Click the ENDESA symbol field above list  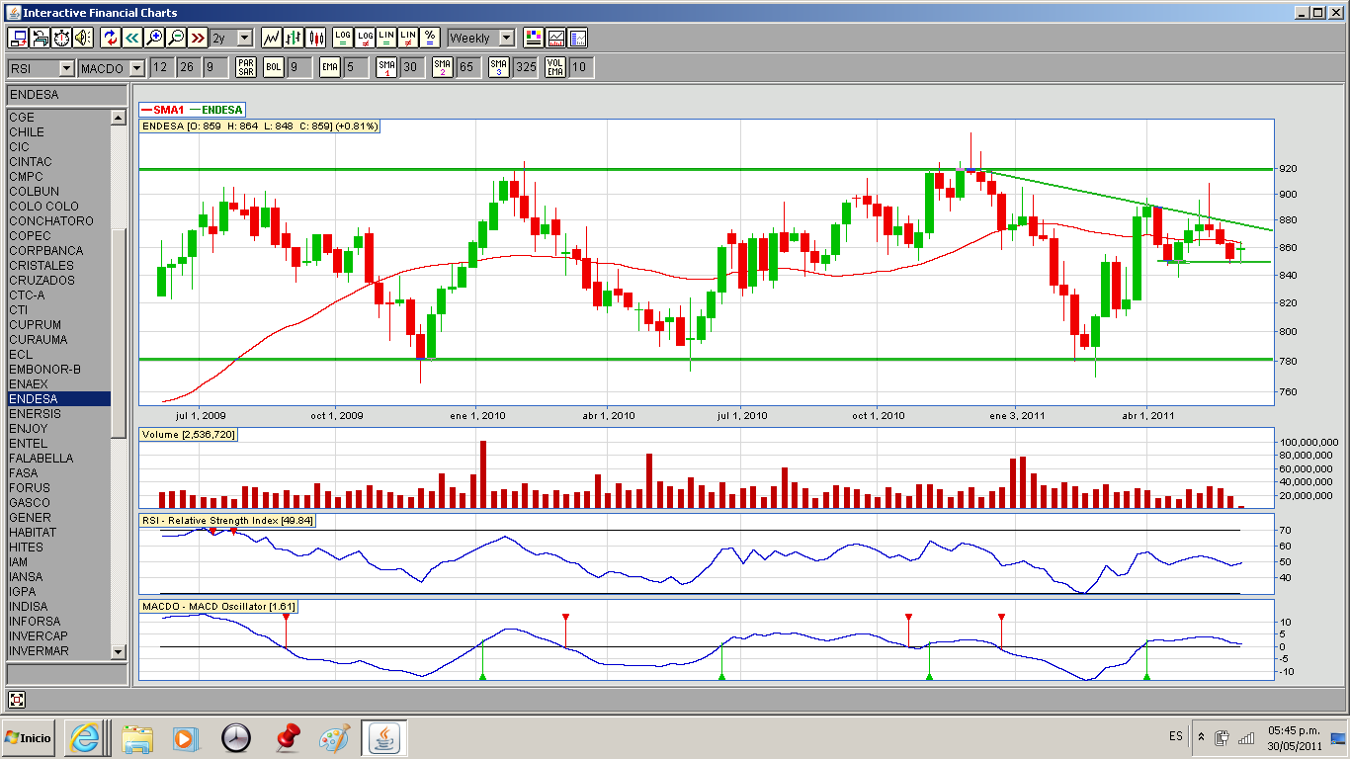(x=66, y=95)
